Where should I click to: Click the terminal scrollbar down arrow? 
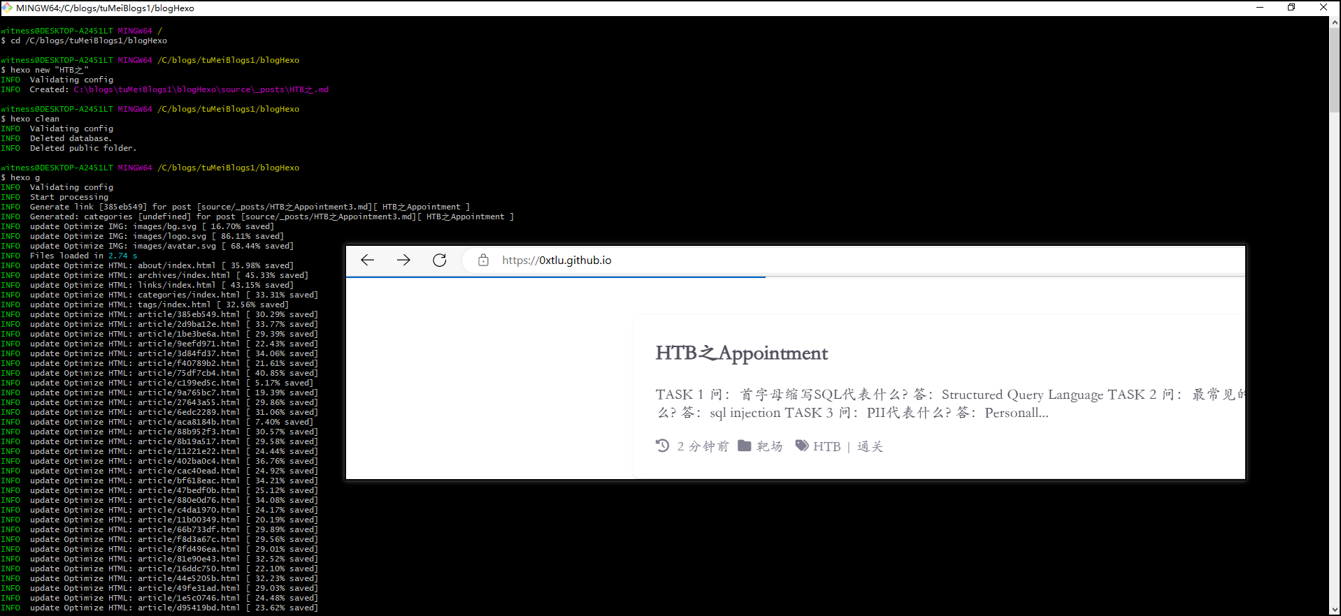coord(1335,610)
